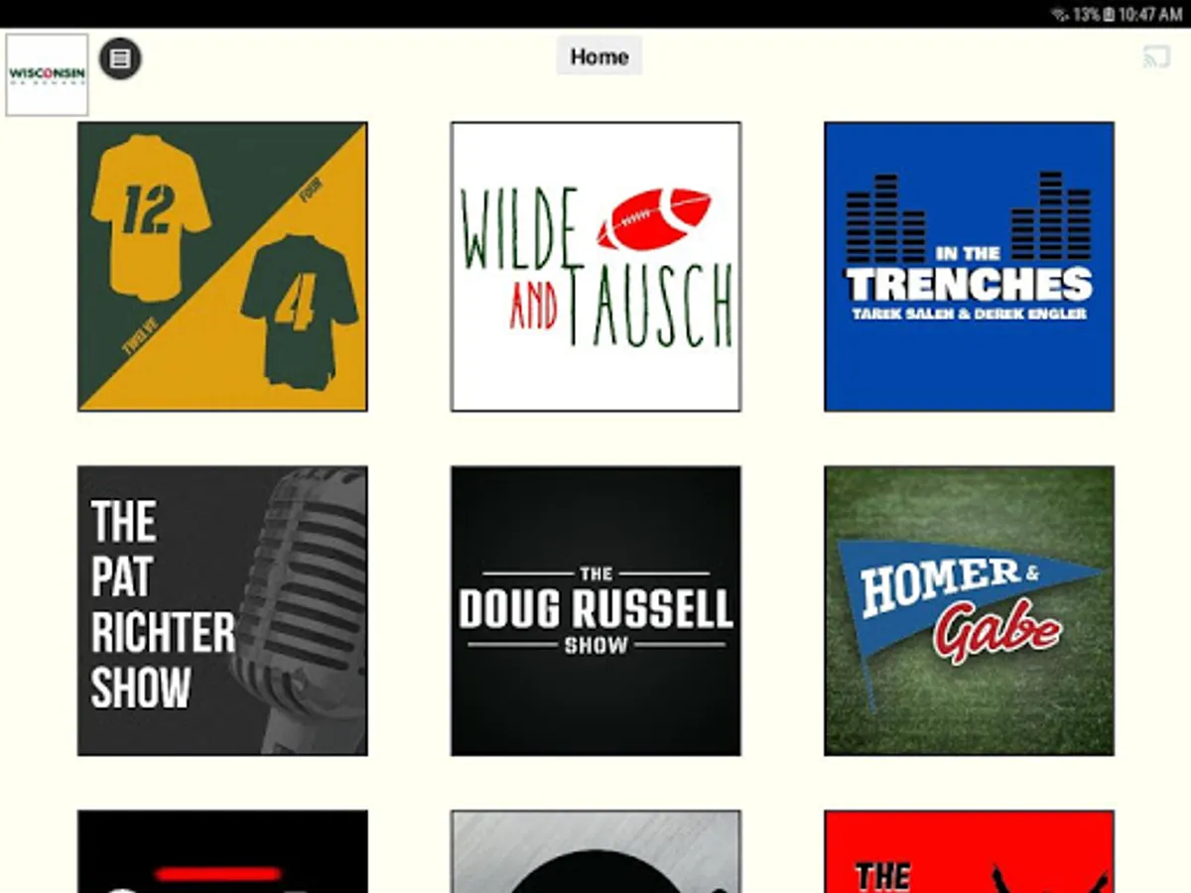
Task: Open In the Trenches podcast tile
Action: point(969,266)
